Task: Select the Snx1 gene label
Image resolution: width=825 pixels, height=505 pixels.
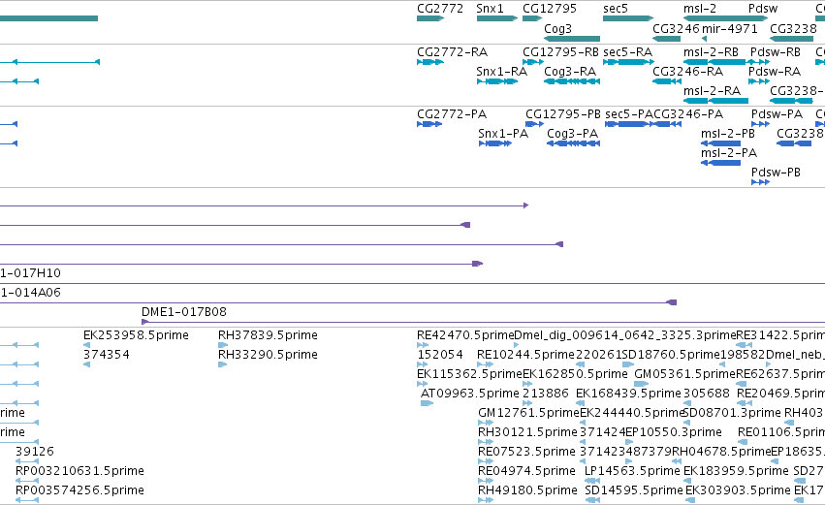Action: [x=490, y=9]
